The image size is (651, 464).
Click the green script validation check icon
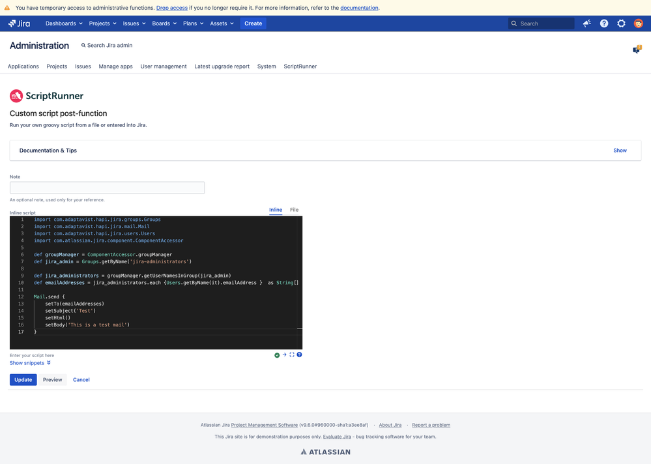277,355
